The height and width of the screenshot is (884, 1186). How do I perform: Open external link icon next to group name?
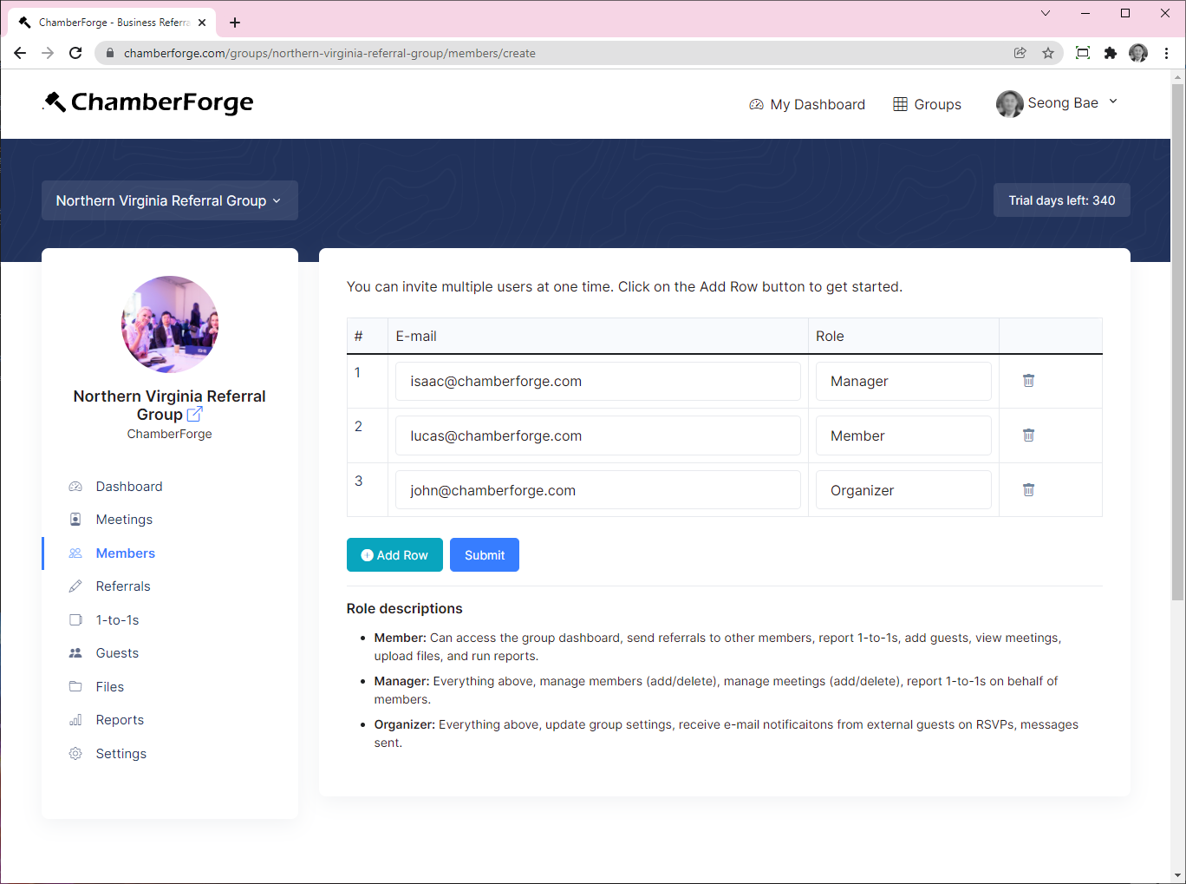pyautogui.click(x=195, y=415)
